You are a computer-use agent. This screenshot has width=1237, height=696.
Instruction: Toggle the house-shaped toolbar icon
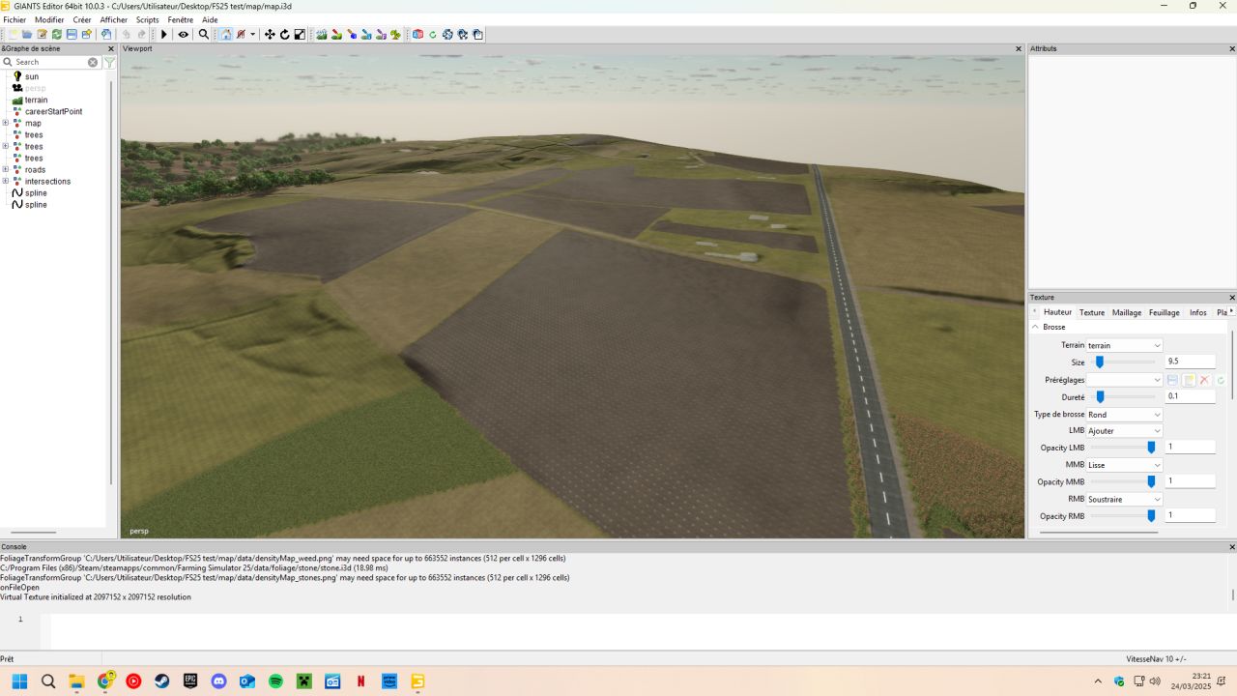coord(226,34)
